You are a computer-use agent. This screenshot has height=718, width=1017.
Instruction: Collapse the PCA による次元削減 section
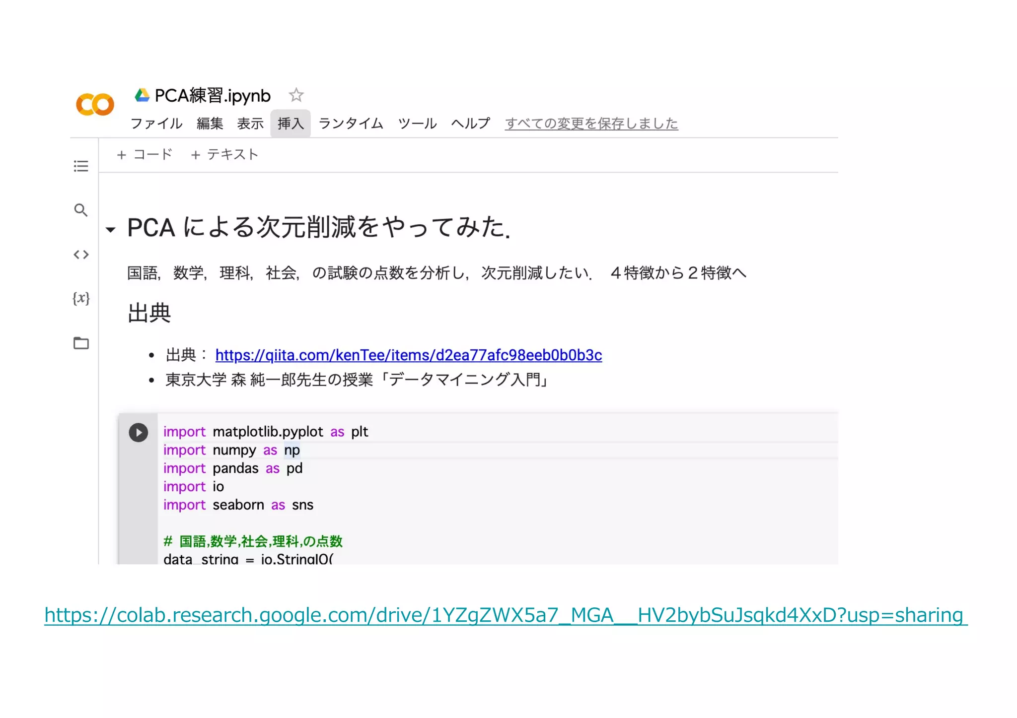111,229
